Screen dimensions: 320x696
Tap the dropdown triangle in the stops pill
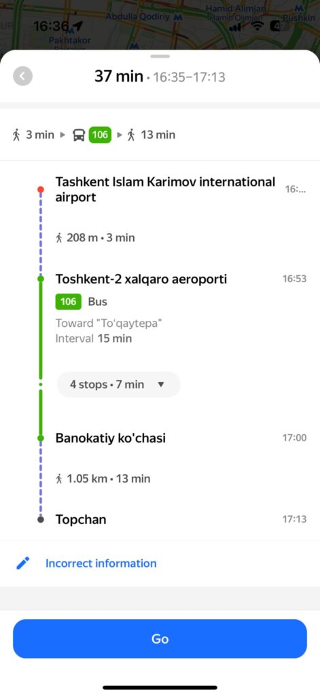161,385
